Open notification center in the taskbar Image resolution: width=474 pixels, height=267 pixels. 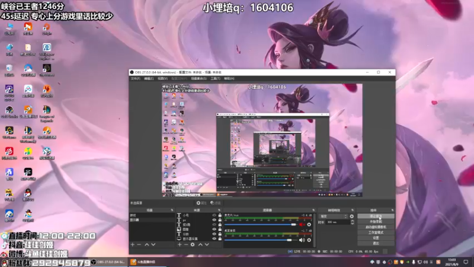coord(466,262)
